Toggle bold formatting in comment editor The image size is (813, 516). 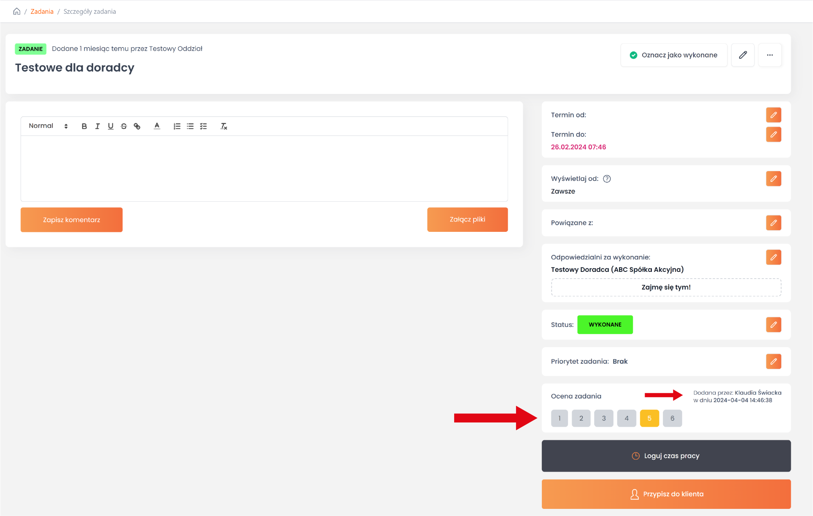coord(84,126)
